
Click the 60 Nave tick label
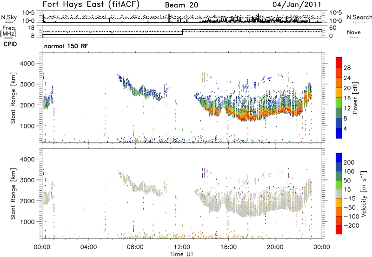(333, 28)
